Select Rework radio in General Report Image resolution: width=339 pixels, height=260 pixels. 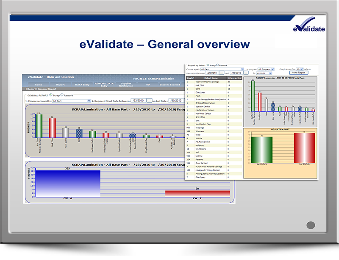tap(62, 95)
